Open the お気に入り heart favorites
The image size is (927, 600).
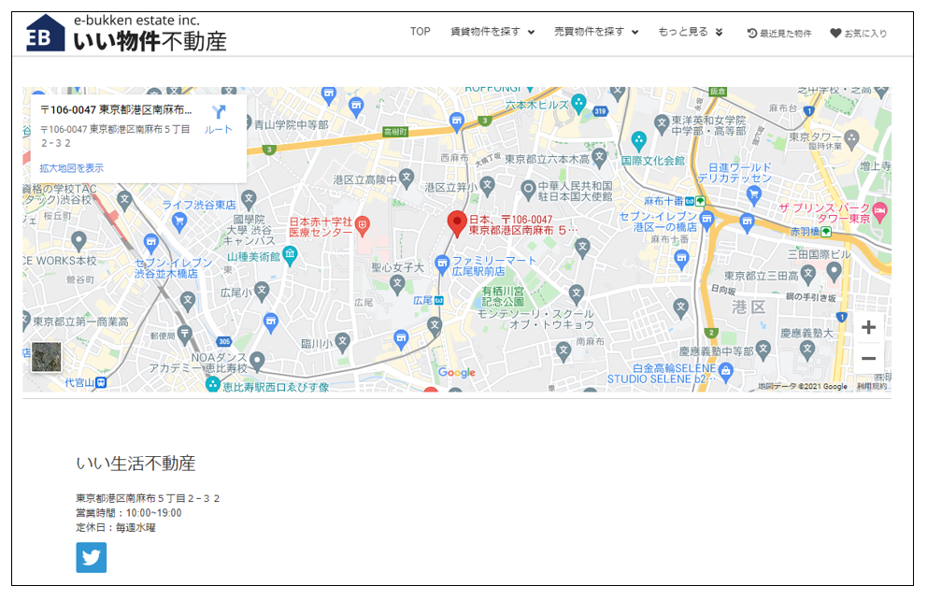859,33
